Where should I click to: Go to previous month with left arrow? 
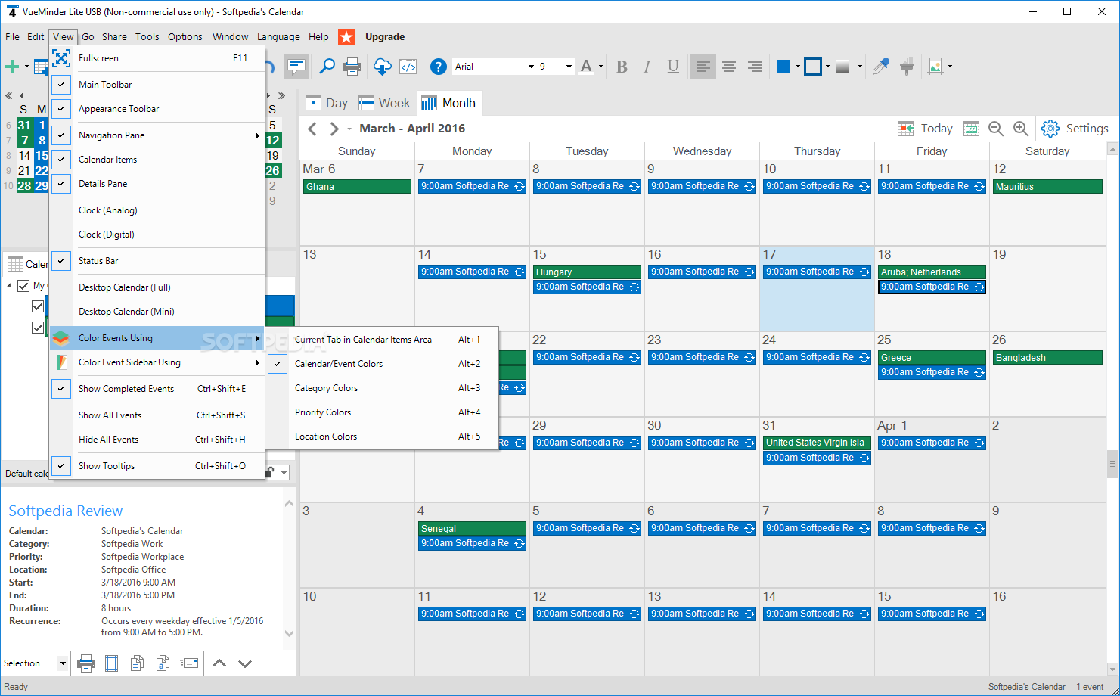click(x=312, y=129)
